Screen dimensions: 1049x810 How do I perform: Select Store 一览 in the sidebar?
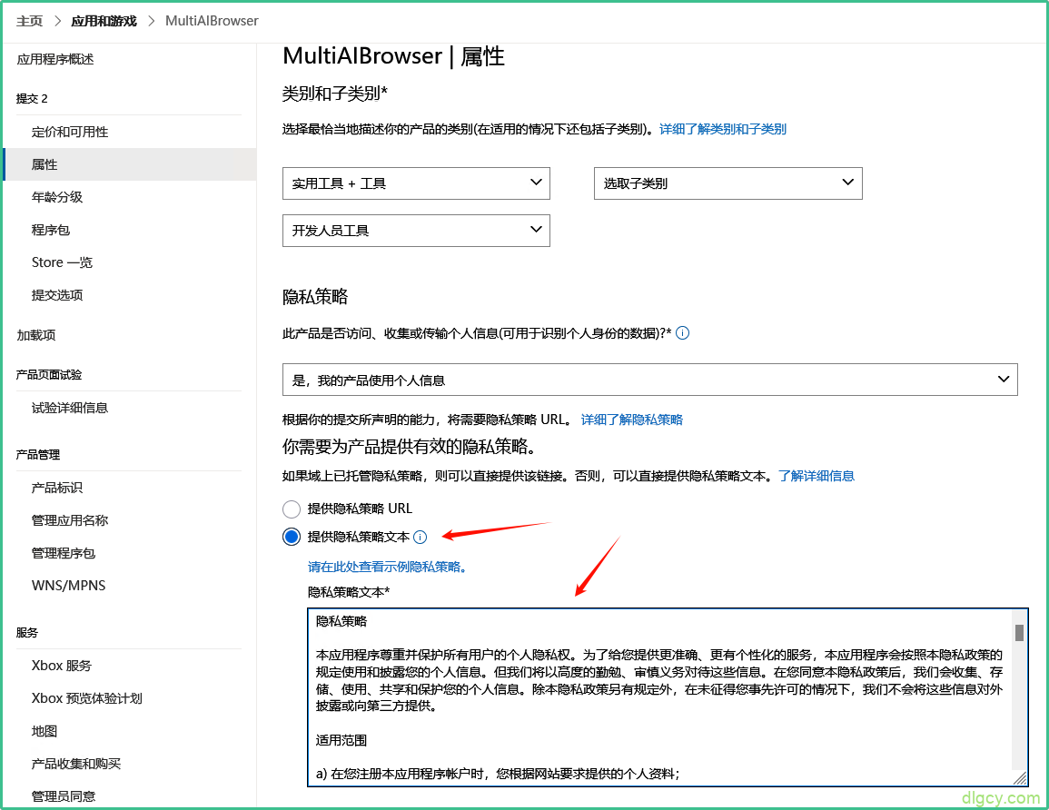click(62, 262)
